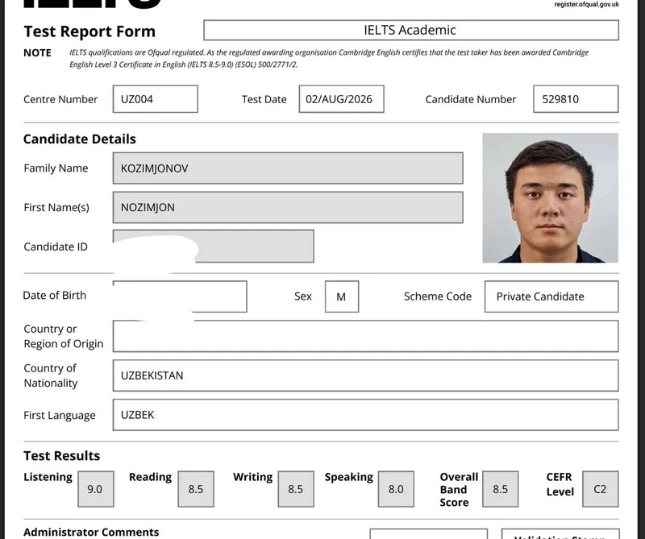The width and height of the screenshot is (645, 539).
Task: Click the candidate photo
Action: 551,197
